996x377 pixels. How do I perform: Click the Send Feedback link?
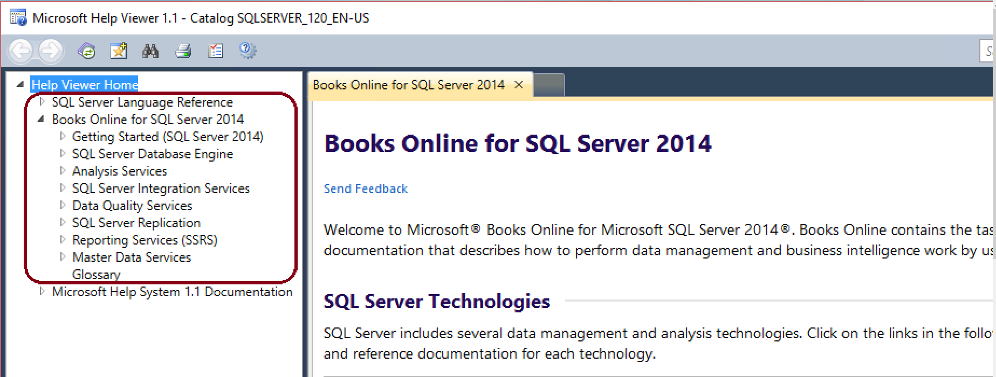[x=366, y=188]
